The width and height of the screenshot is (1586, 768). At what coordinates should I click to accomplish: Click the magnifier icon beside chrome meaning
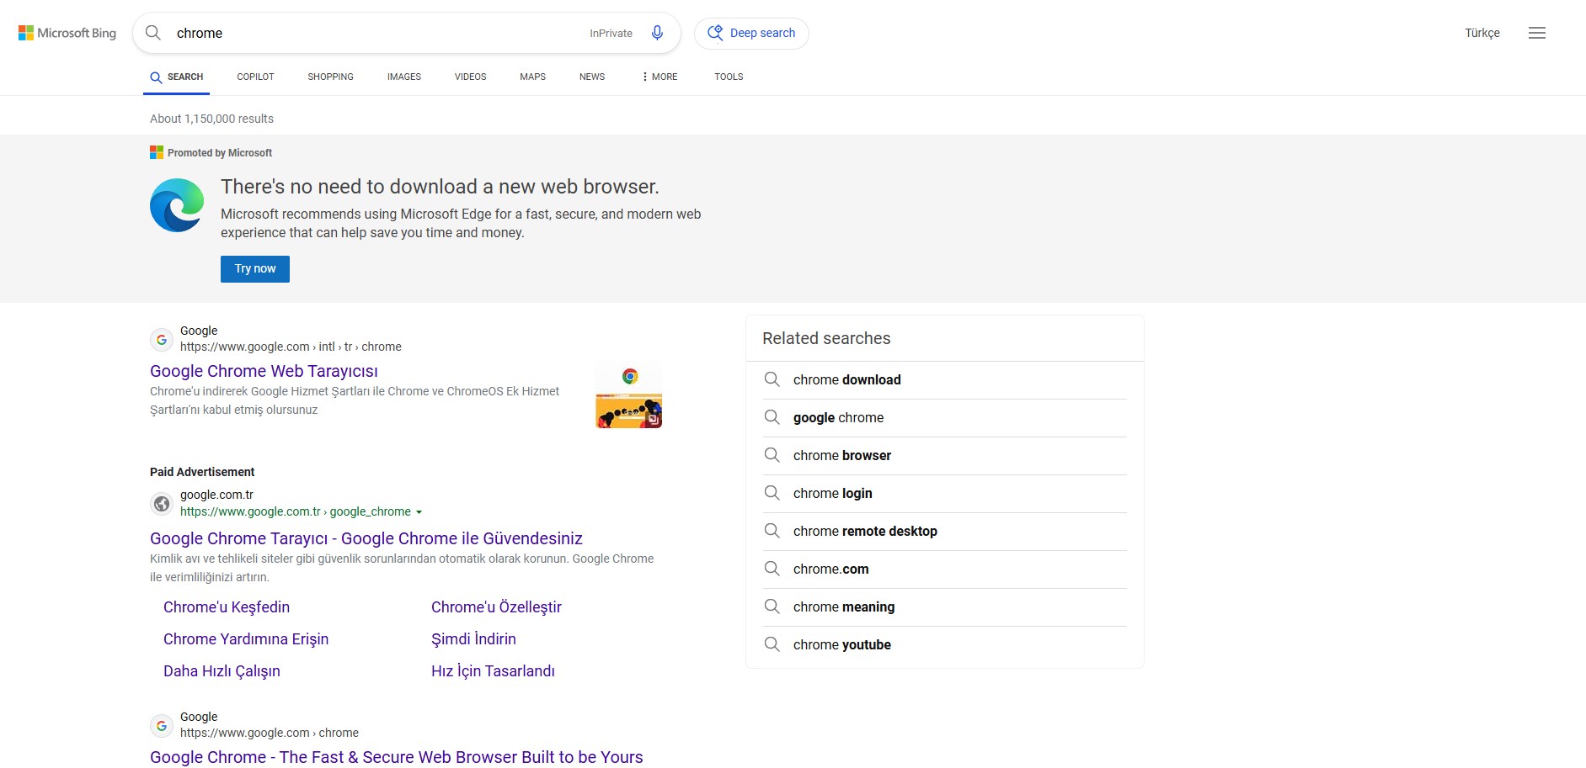(772, 606)
